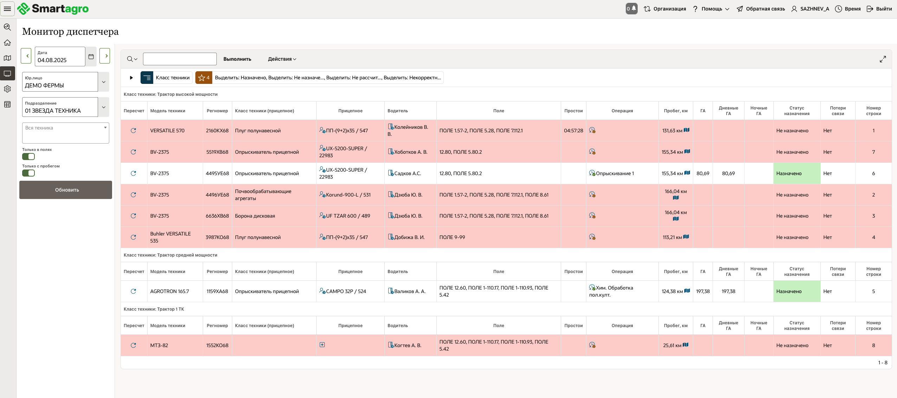Open Подразделение dropdown list
This screenshot has height=398, width=897.
click(x=104, y=107)
